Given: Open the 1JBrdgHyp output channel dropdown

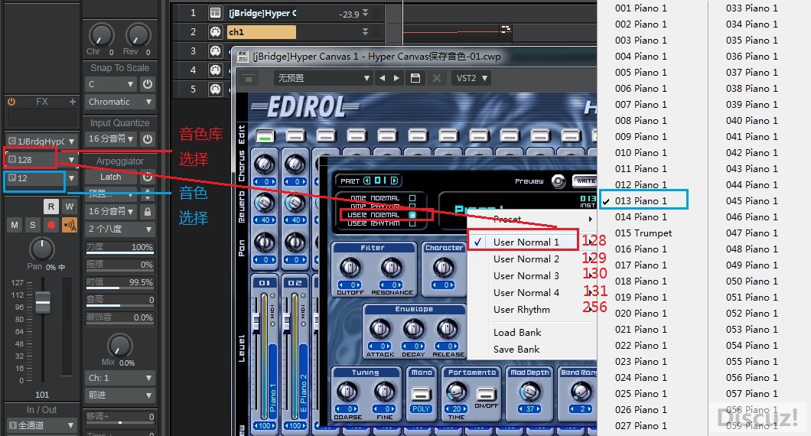Looking at the screenshot, I should tap(41, 141).
